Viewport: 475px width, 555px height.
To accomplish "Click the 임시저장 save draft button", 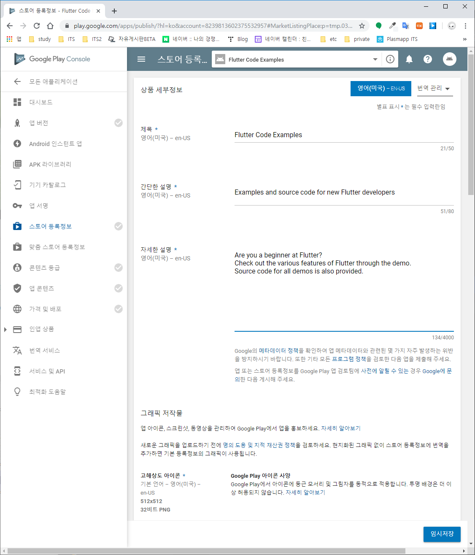I will tap(442, 534).
